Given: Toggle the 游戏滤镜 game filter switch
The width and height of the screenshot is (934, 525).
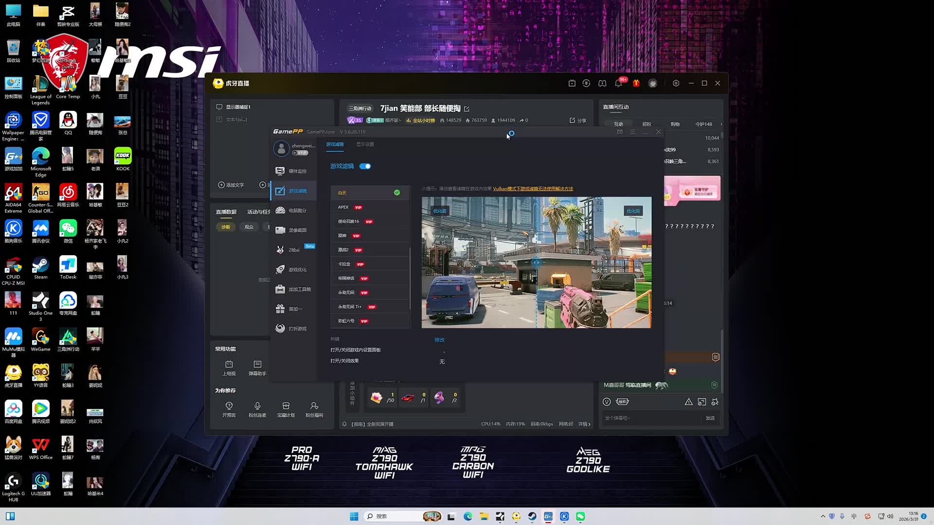Looking at the screenshot, I should tap(365, 166).
